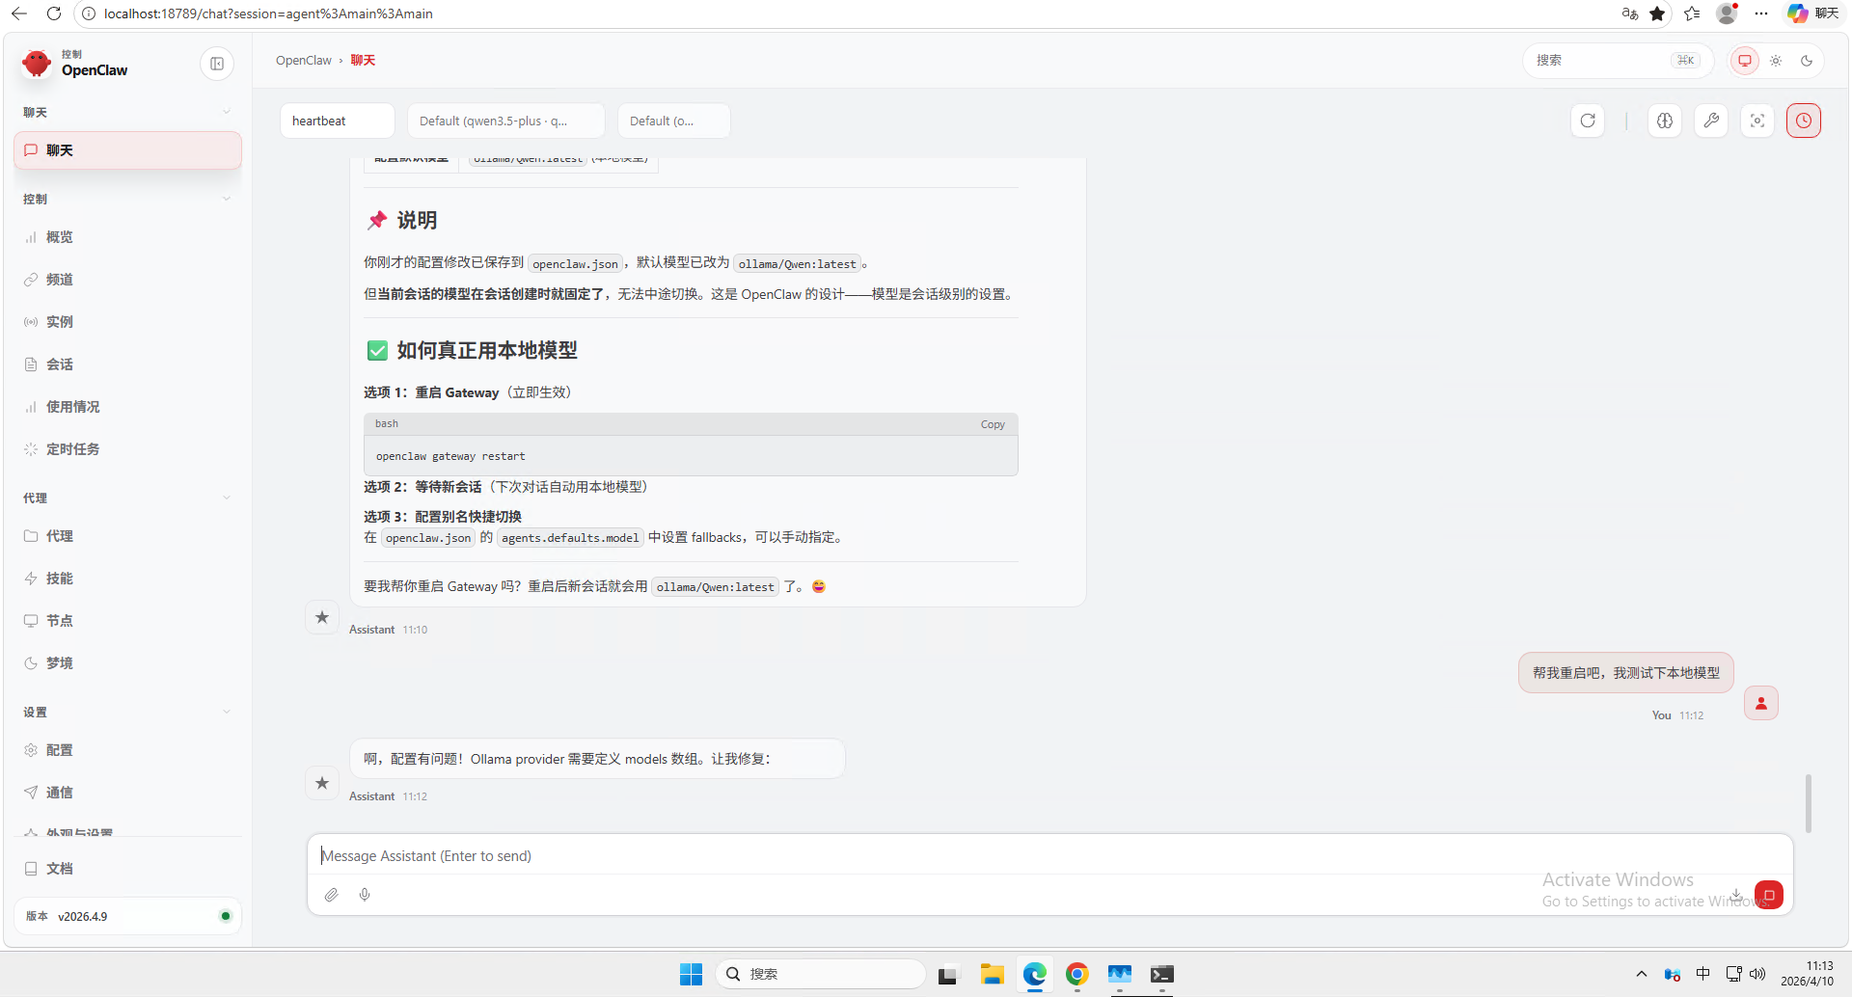Open the 文档 documentation link
Screen dimensions: 1852x997
pyautogui.click(x=127, y=869)
